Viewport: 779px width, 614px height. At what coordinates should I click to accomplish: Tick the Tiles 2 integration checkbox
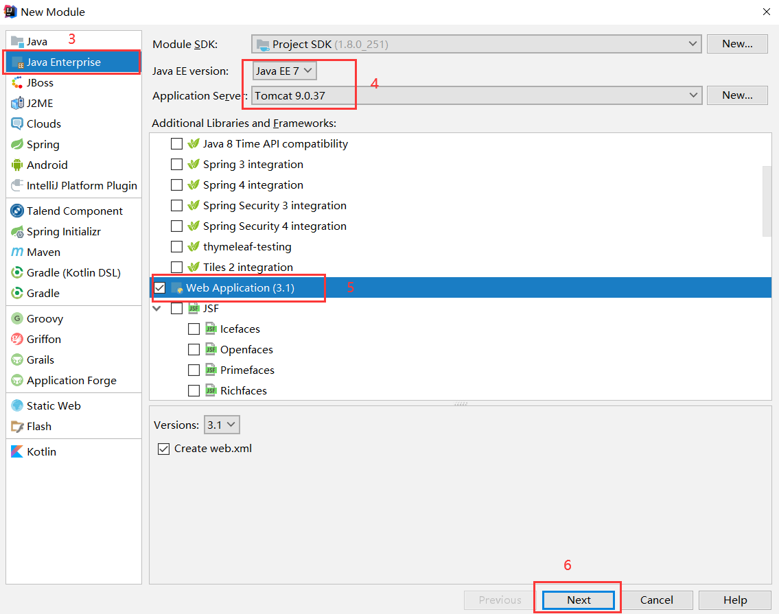tap(177, 268)
